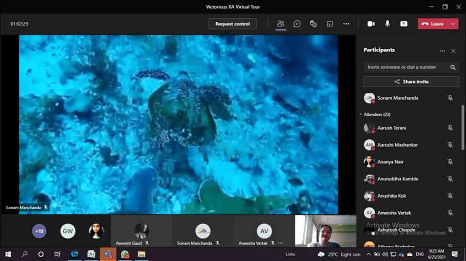Click the muted mic icon beside Aarushi Mashankar

(450, 145)
